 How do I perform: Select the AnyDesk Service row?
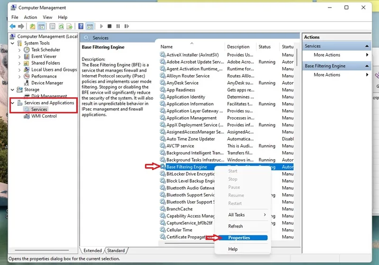click(x=227, y=83)
